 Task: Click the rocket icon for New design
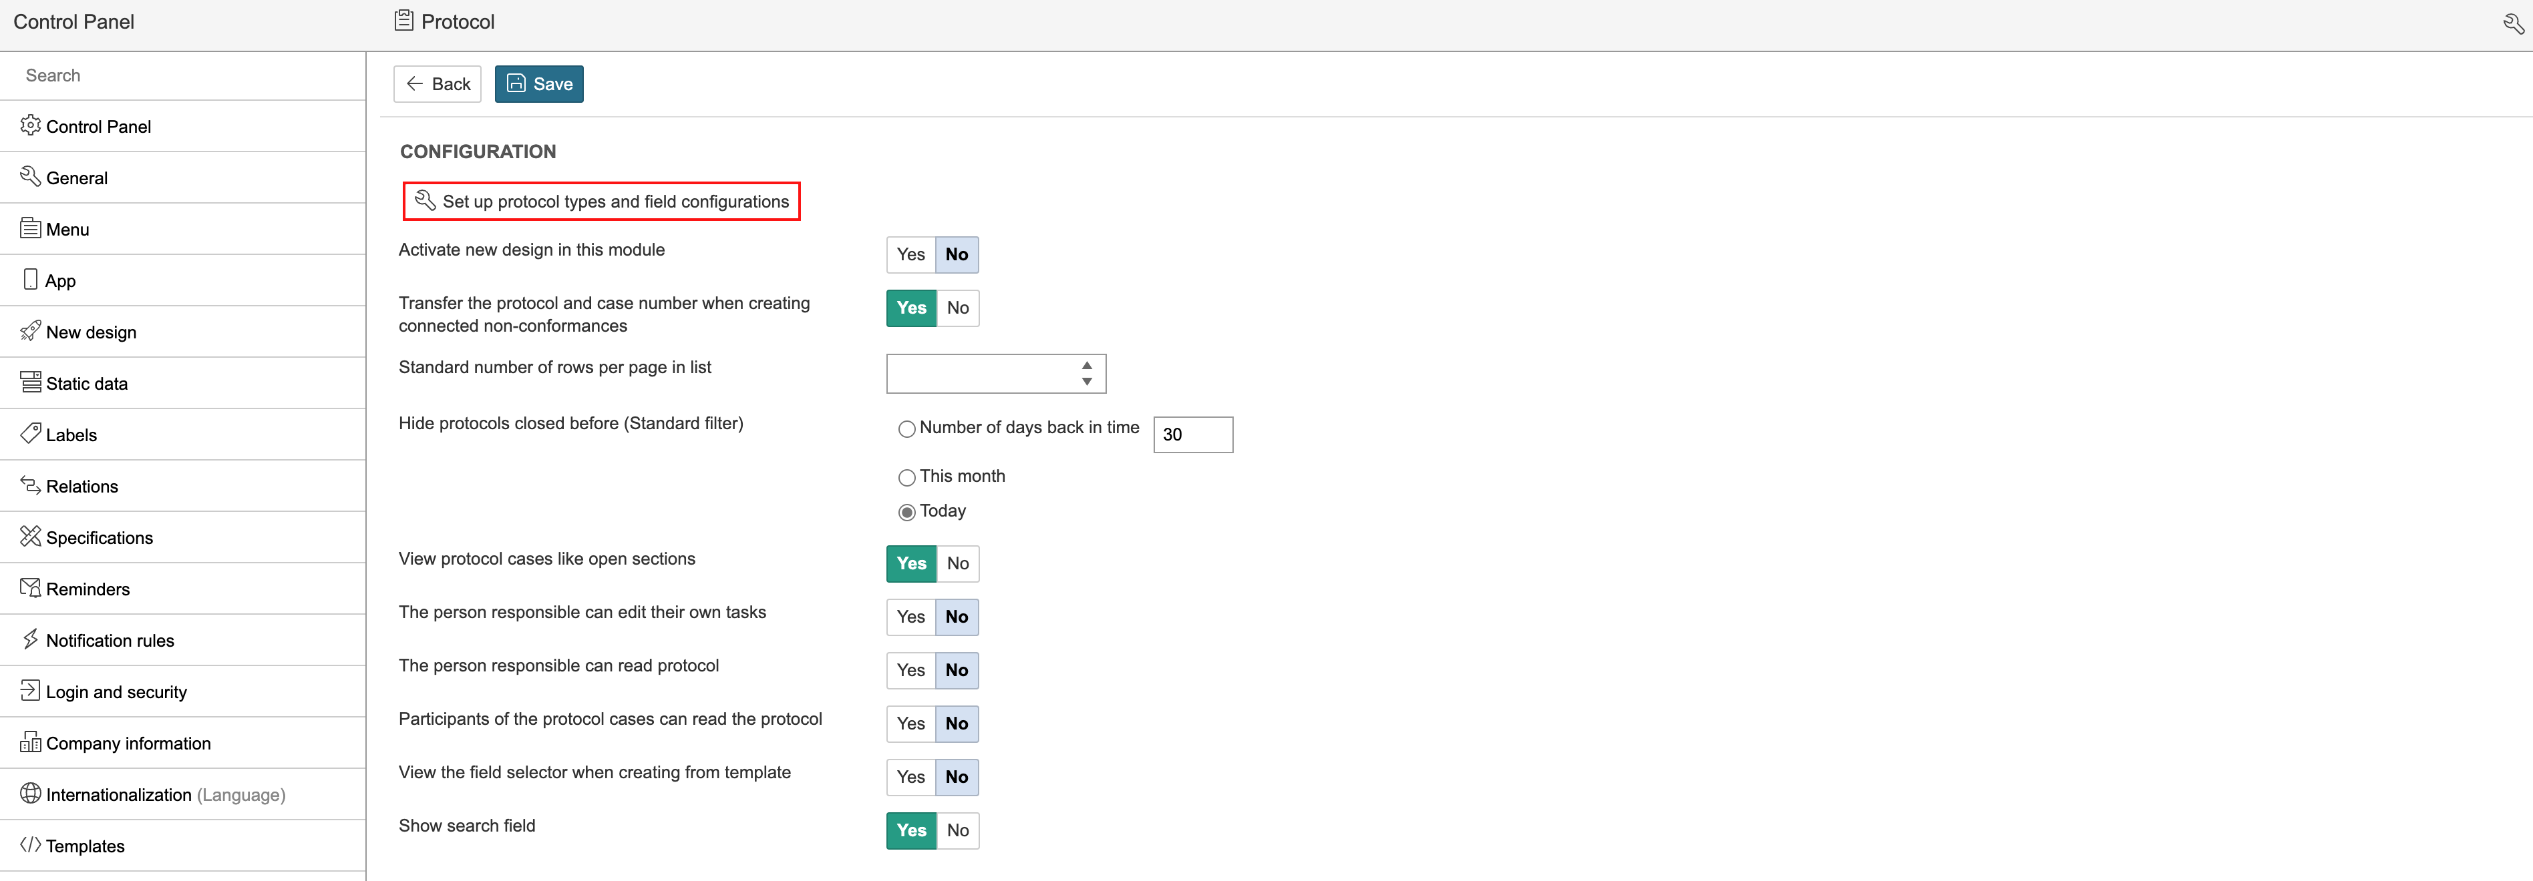pos(31,331)
